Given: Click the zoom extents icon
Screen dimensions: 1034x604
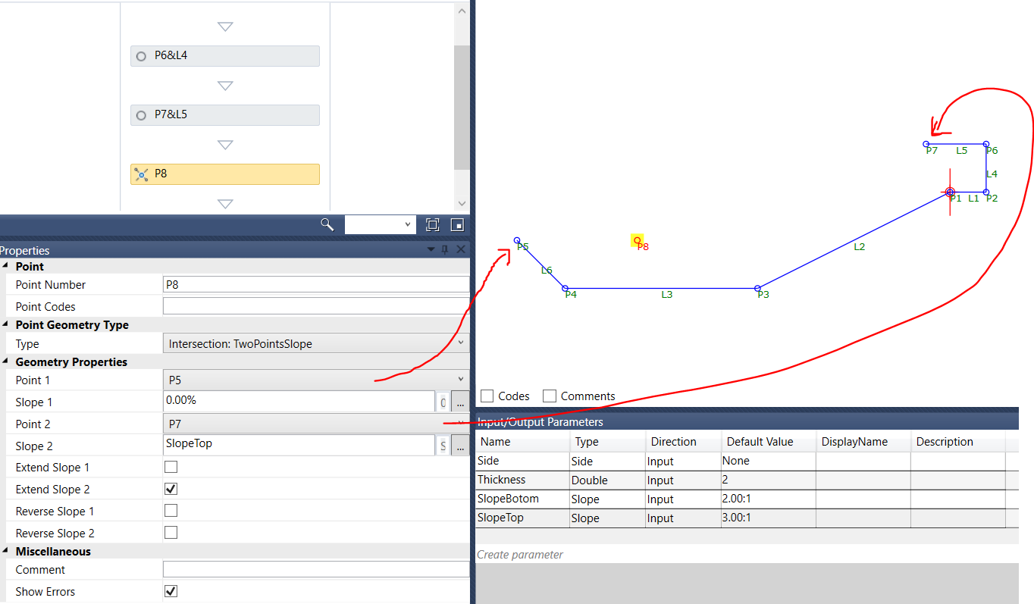Looking at the screenshot, I should click(x=432, y=224).
